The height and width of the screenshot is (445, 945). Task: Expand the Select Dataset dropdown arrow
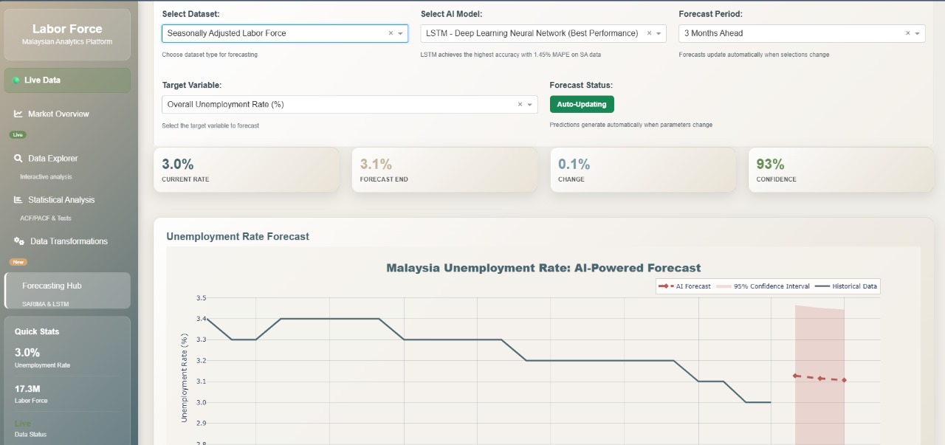400,33
